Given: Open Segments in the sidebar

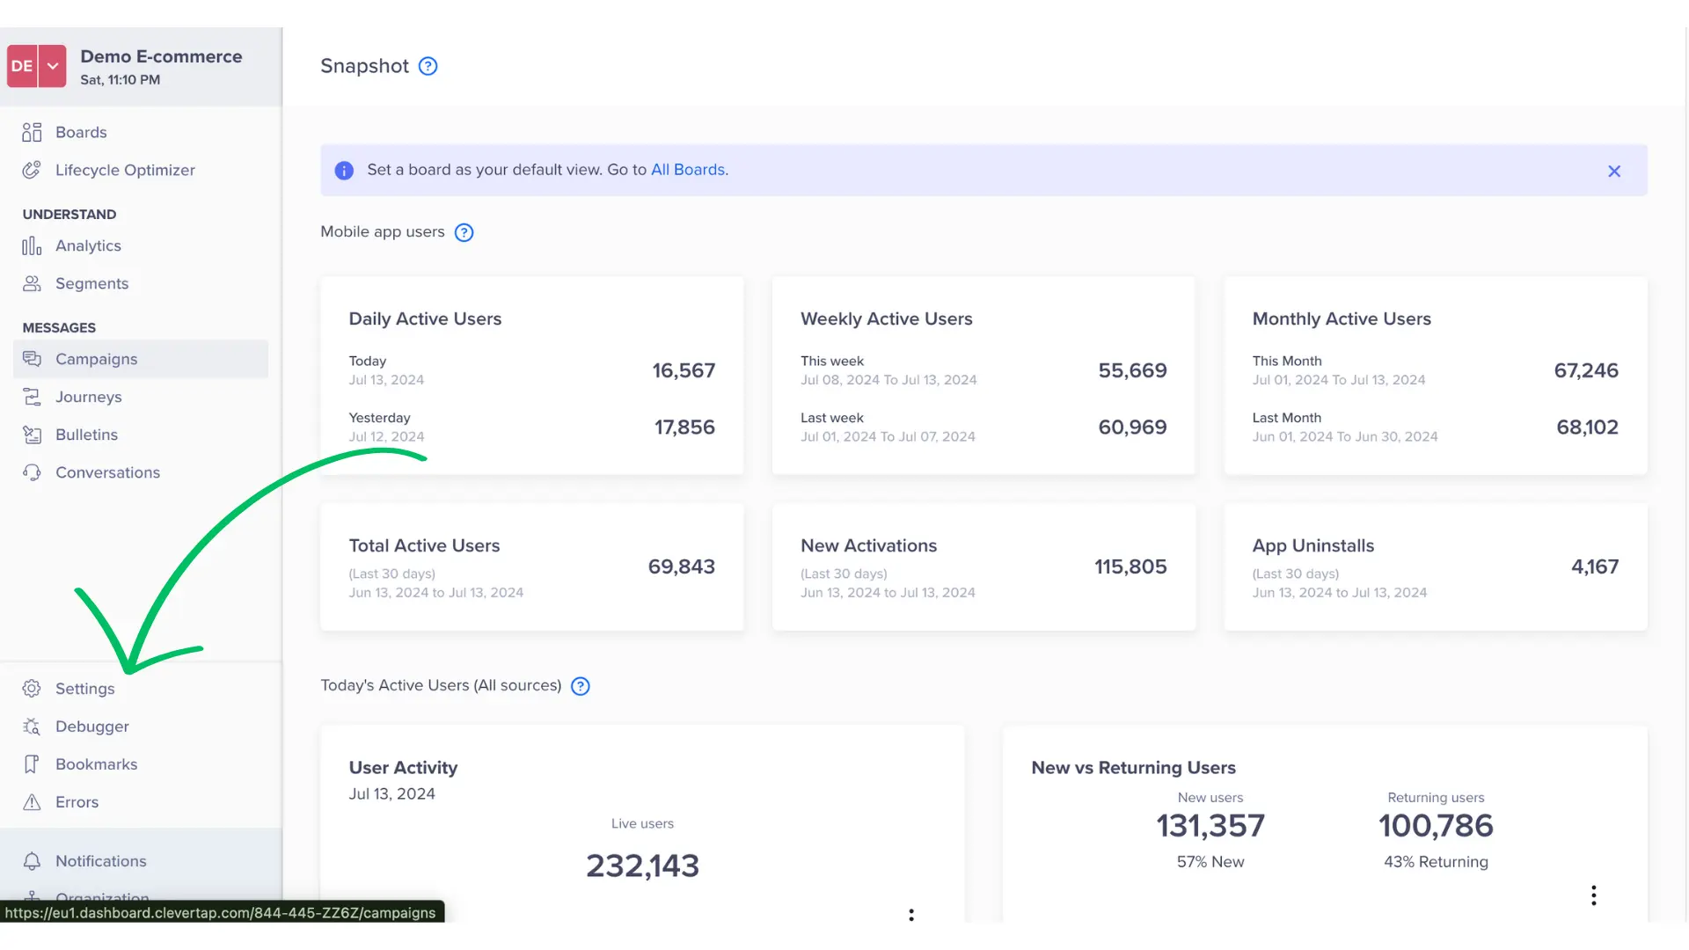Looking at the screenshot, I should 91,283.
